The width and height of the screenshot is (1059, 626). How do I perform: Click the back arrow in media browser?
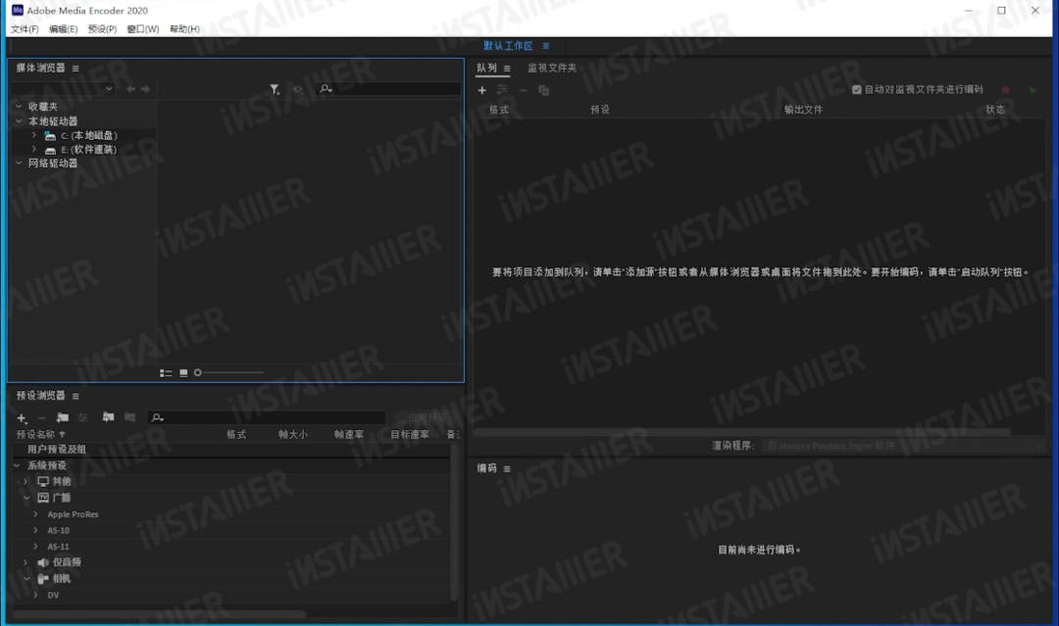point(130,89)
